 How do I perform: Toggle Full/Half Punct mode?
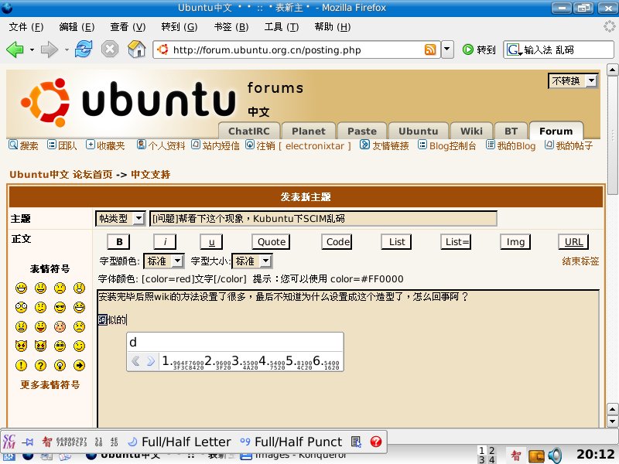pyautogui.click(x=292, y=442)
